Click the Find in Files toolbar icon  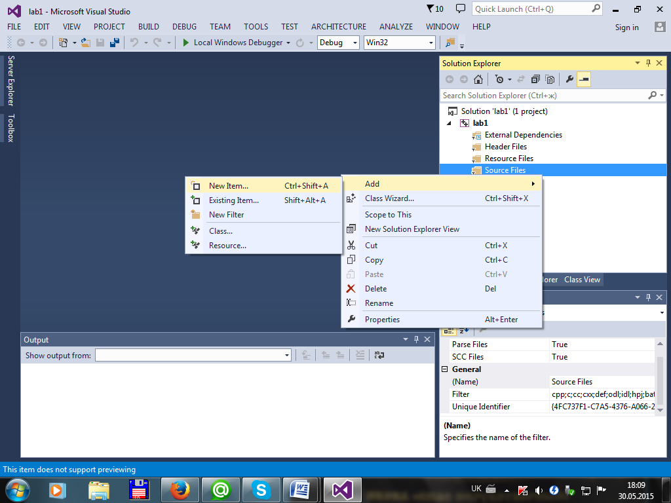450,43
